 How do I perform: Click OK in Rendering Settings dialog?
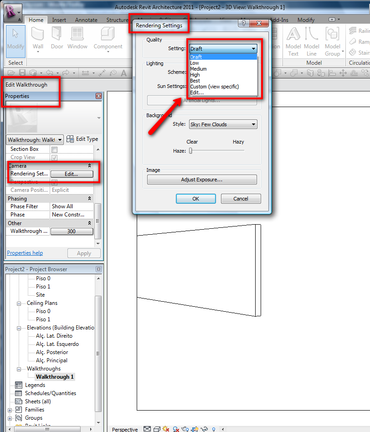tap(195, 199)
